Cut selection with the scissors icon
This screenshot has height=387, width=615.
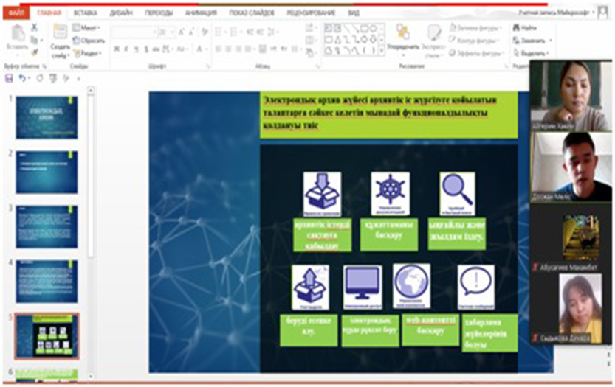tap(34, 27)
